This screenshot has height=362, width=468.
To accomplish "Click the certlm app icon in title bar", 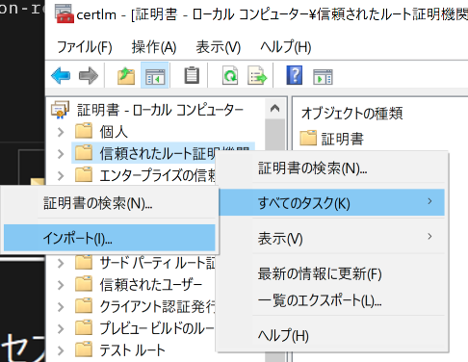I will [65, 13].
